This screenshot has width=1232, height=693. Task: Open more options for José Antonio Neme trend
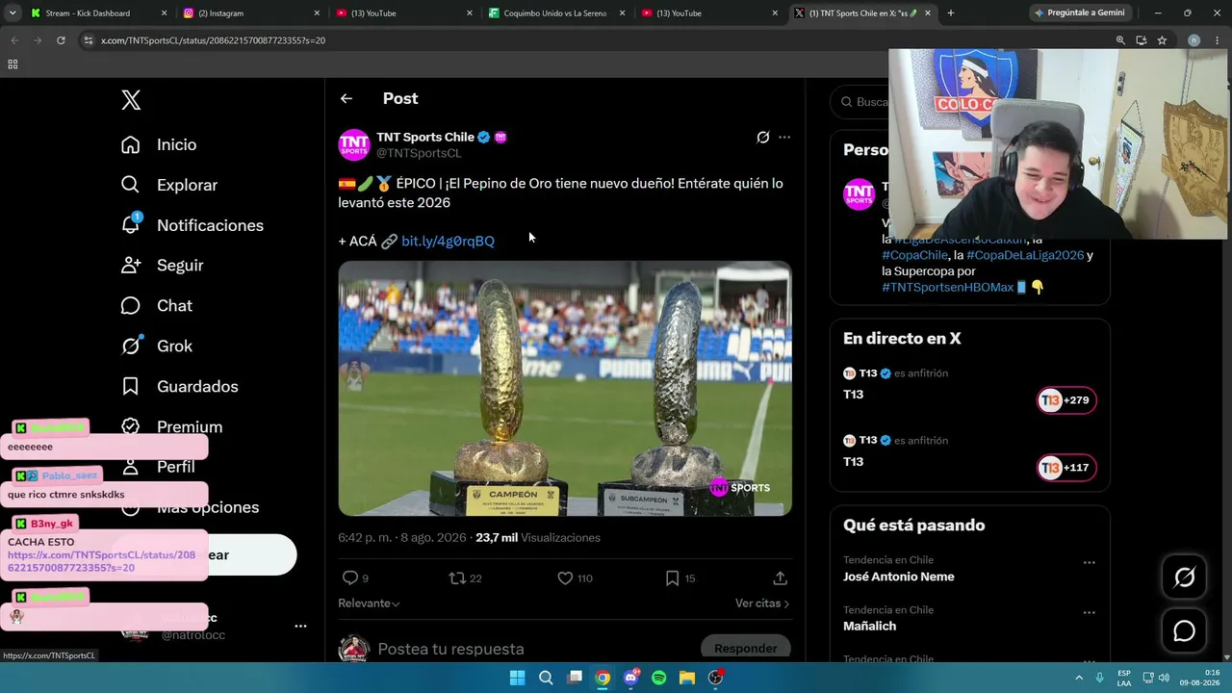(x=1089, y=563)
